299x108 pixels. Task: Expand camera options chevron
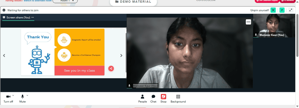[x=13, y=95]
